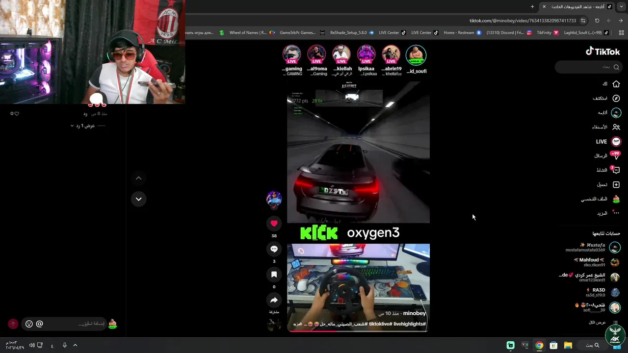The image size is (628, 353).
Task: Open the More three-dots icon
Action: (616, 213)
